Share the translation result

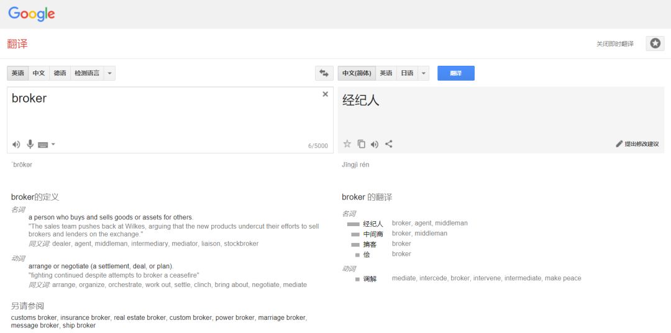(389, 144)
